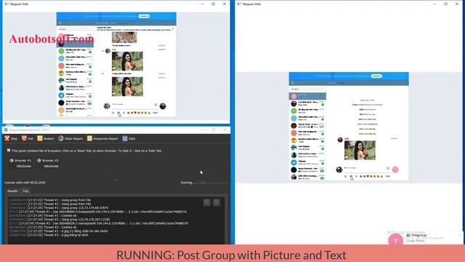Open hamburger menu in right Telegram window
Image resolution: width=465 pixels, height=262 pixels.
point(293,83)
